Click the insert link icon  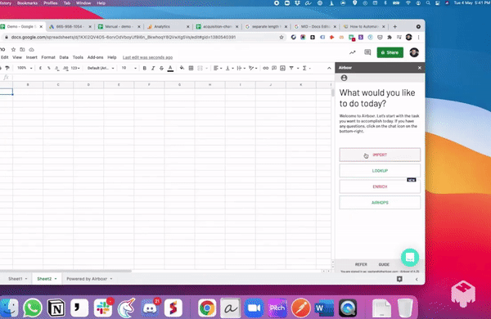point(265,68)
